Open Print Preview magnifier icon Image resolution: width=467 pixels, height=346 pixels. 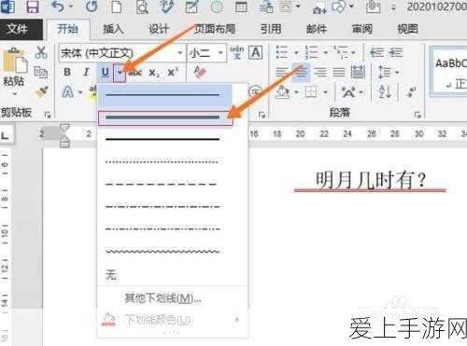142,7
